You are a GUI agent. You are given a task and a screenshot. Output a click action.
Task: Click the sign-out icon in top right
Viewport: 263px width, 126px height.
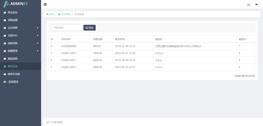click(x=256, y=4)
